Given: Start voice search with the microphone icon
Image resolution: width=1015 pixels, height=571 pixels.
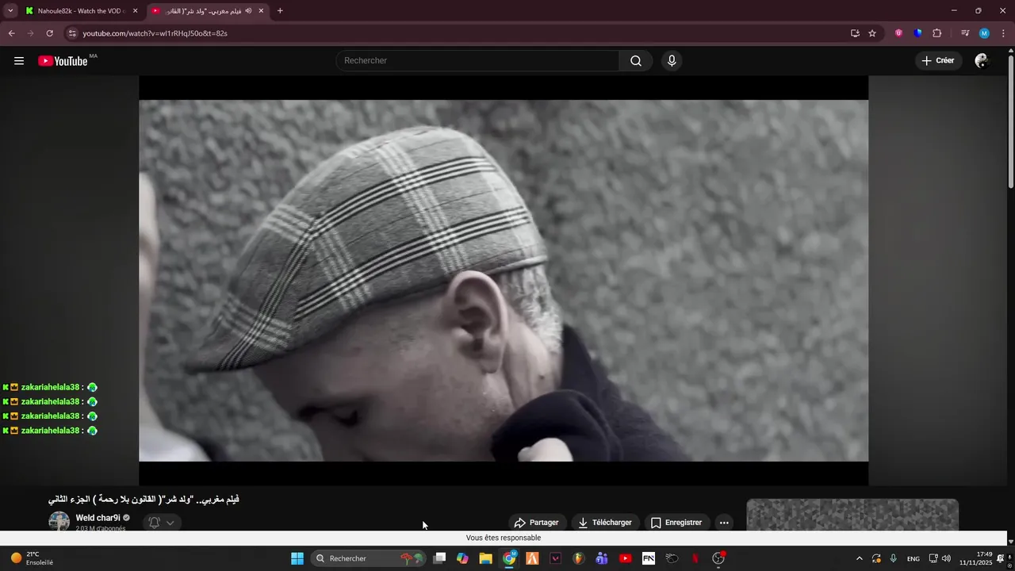Looking at the screenshot, I should [x=672, y=61].
